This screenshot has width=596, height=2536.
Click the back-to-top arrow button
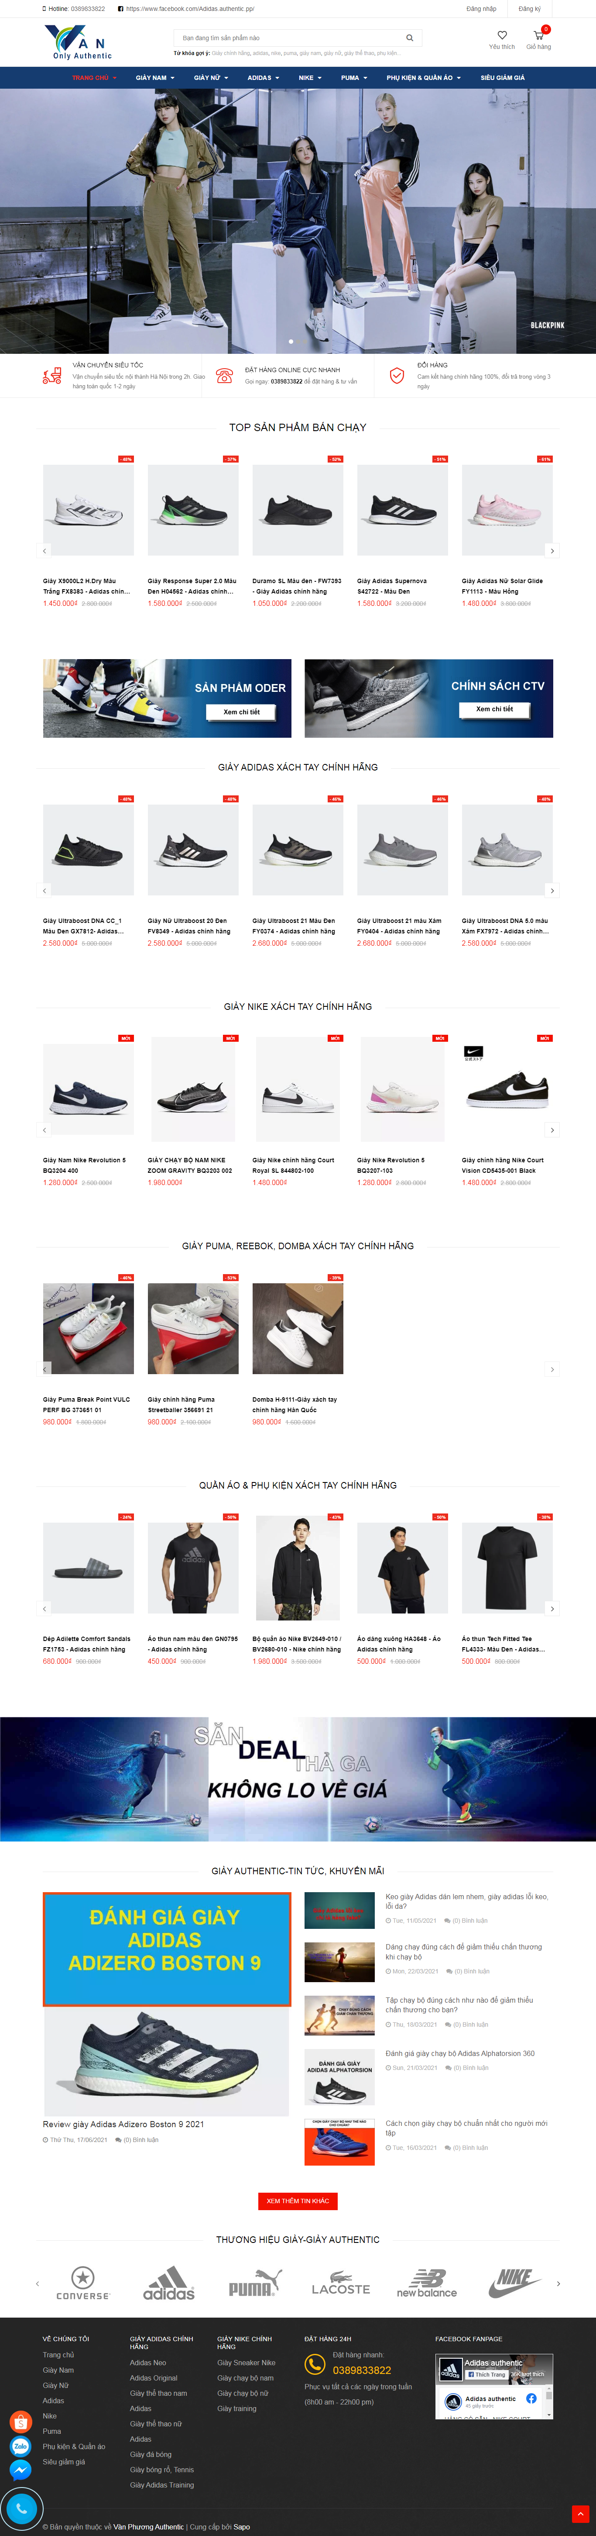point(580,2513)
